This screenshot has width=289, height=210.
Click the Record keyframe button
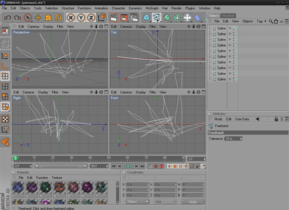(x=156, y=166)
